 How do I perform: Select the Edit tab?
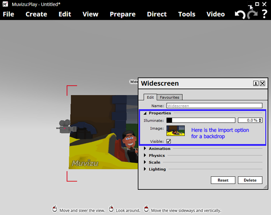(x=150, y=97)
